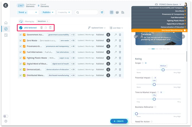Delete all selected elements with bulk trash icon
The image size is (192, 127).
[x=42, y=28]
